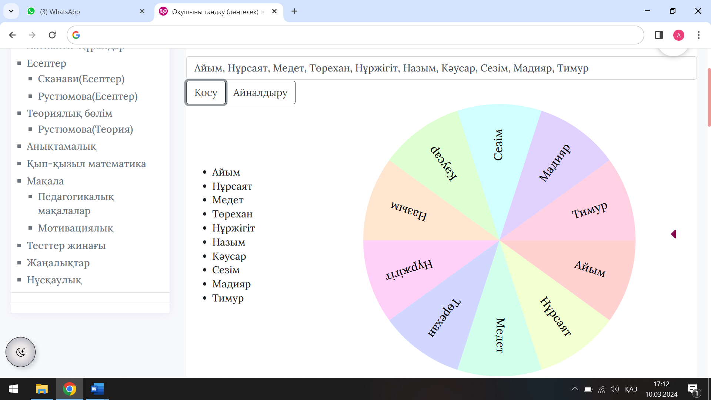Open the Сканави(Есептер) sidebar link
Image resolution: width=711 pixels, height=400 pixels.
(81, 79)
